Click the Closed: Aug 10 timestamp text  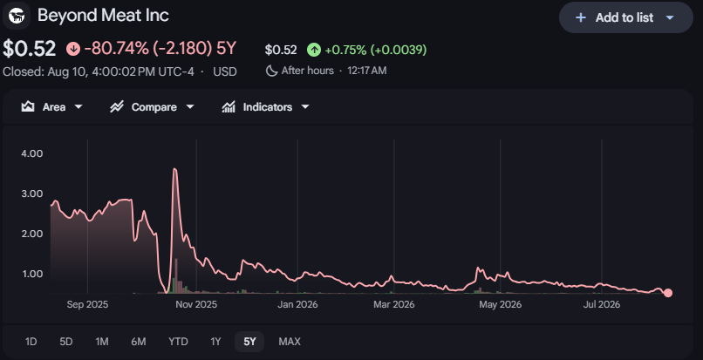99,71
